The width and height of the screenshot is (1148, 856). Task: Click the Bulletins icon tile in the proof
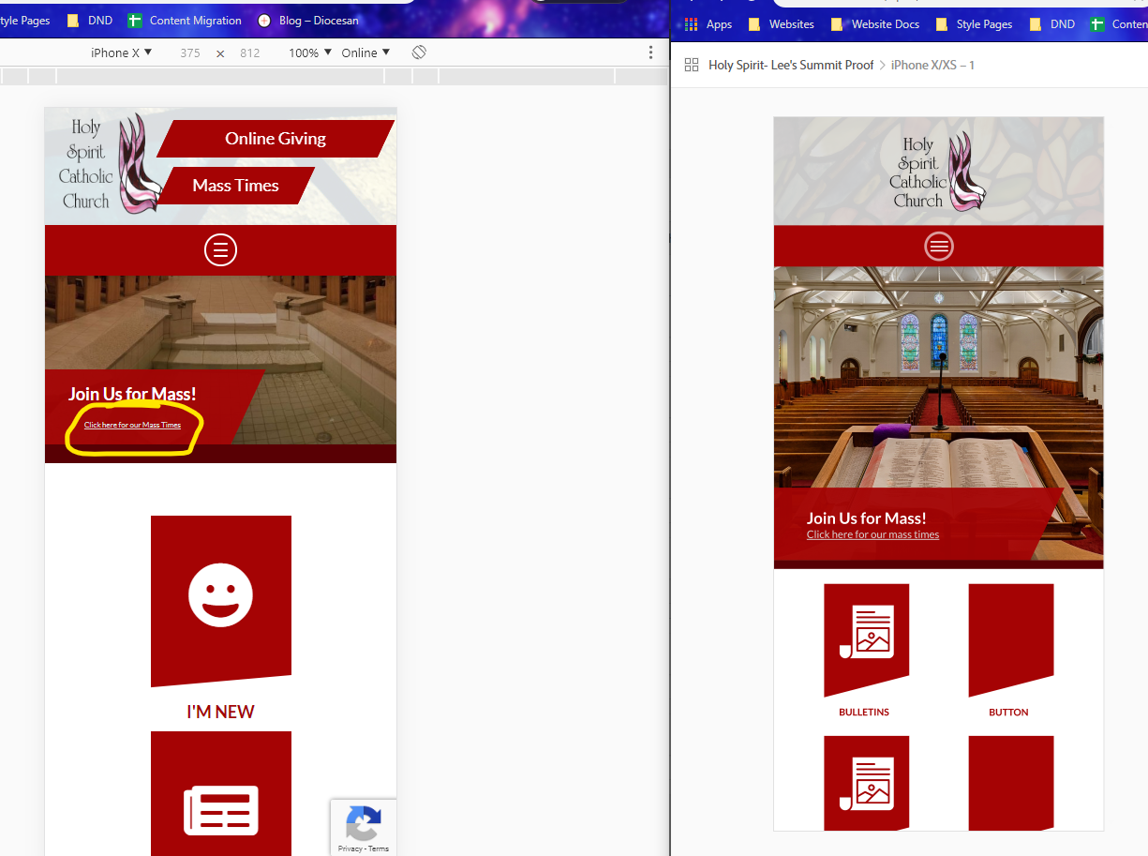(x=866, y=640)
